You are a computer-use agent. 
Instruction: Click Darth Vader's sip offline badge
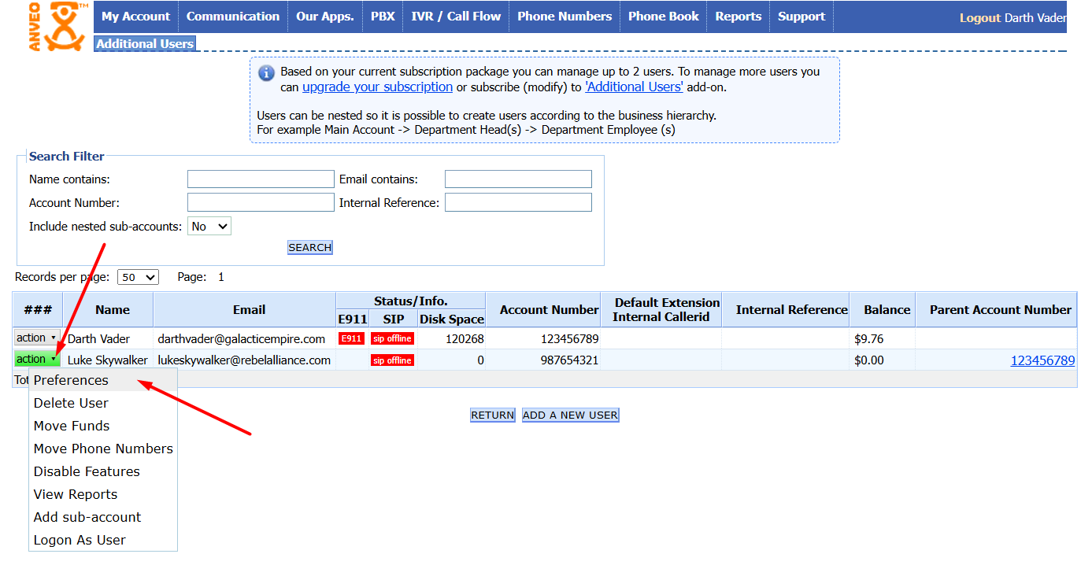click(x=393, y=338)
